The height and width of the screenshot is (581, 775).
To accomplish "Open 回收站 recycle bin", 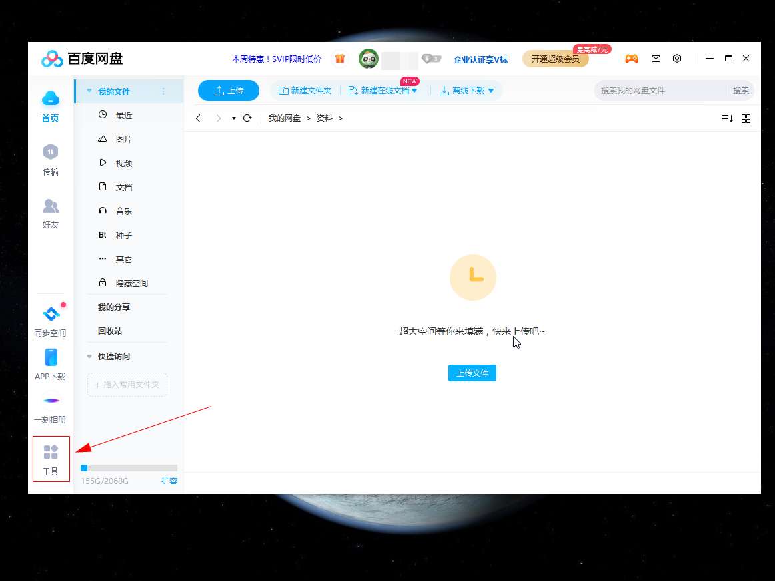I will click(110, 331).
